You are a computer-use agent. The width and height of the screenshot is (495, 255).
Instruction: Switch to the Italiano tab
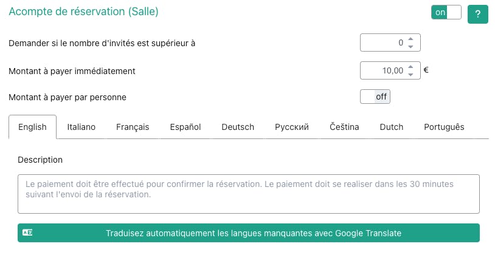(x=81, y=127)
